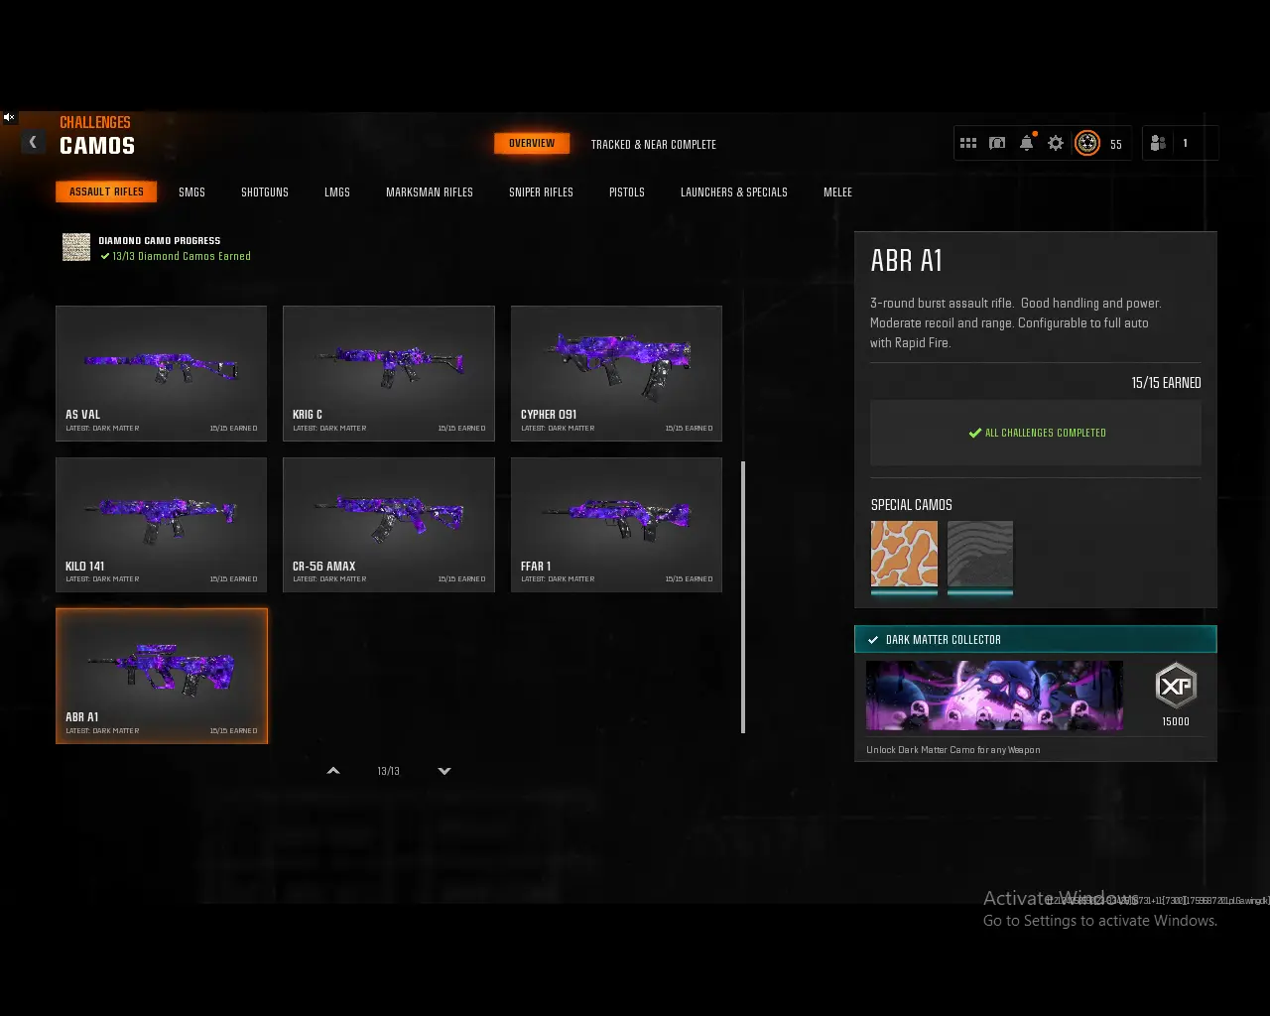Select the Cypher 091 weapon card

click(x=616, y=373)
